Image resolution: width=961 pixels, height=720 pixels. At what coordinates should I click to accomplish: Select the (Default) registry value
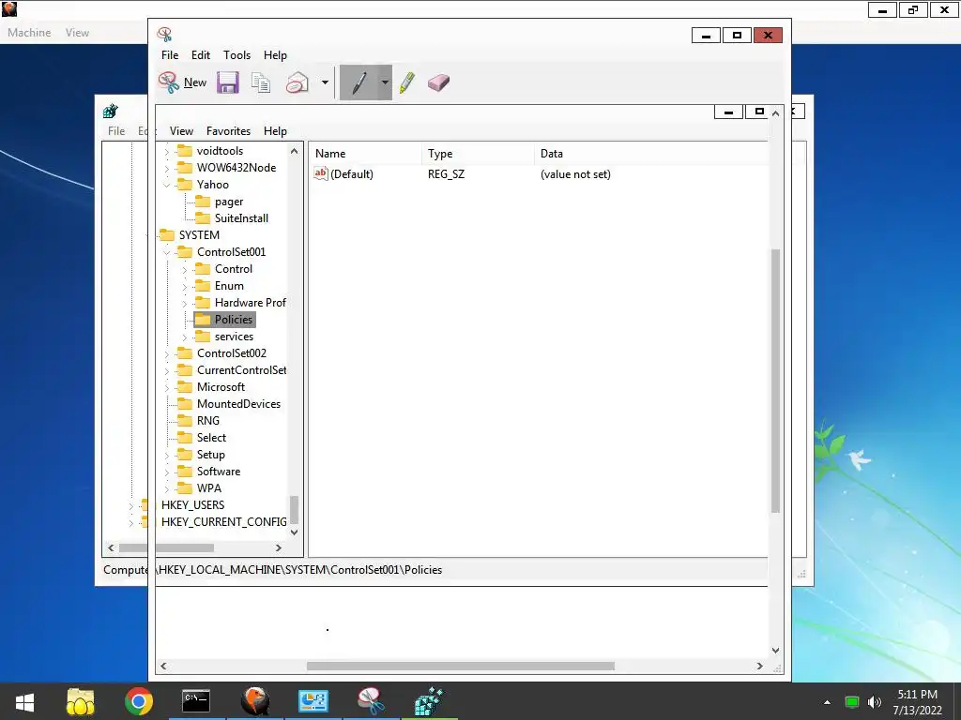(351, 174)
